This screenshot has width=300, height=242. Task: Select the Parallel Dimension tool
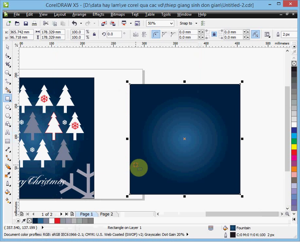(7, 149)
